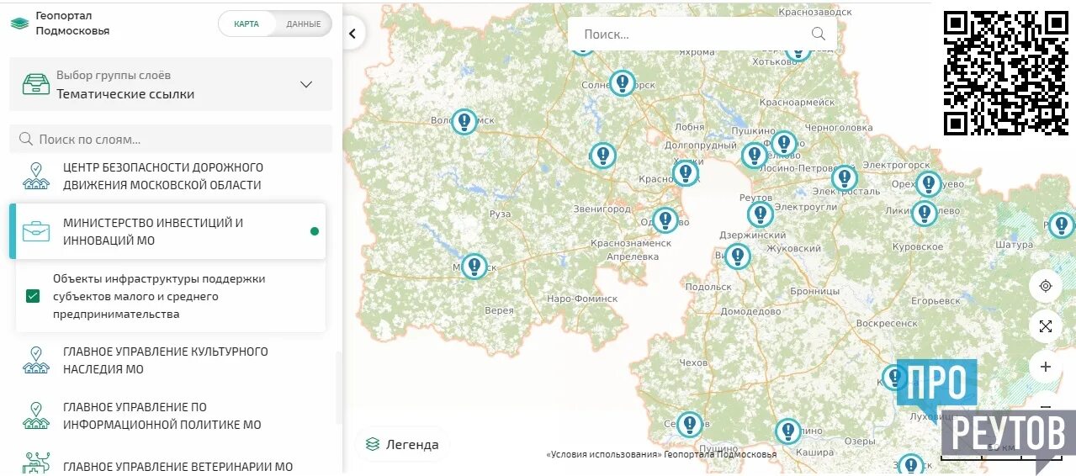
Task: Open the Легенда panel
Action: tap(402, 444)
